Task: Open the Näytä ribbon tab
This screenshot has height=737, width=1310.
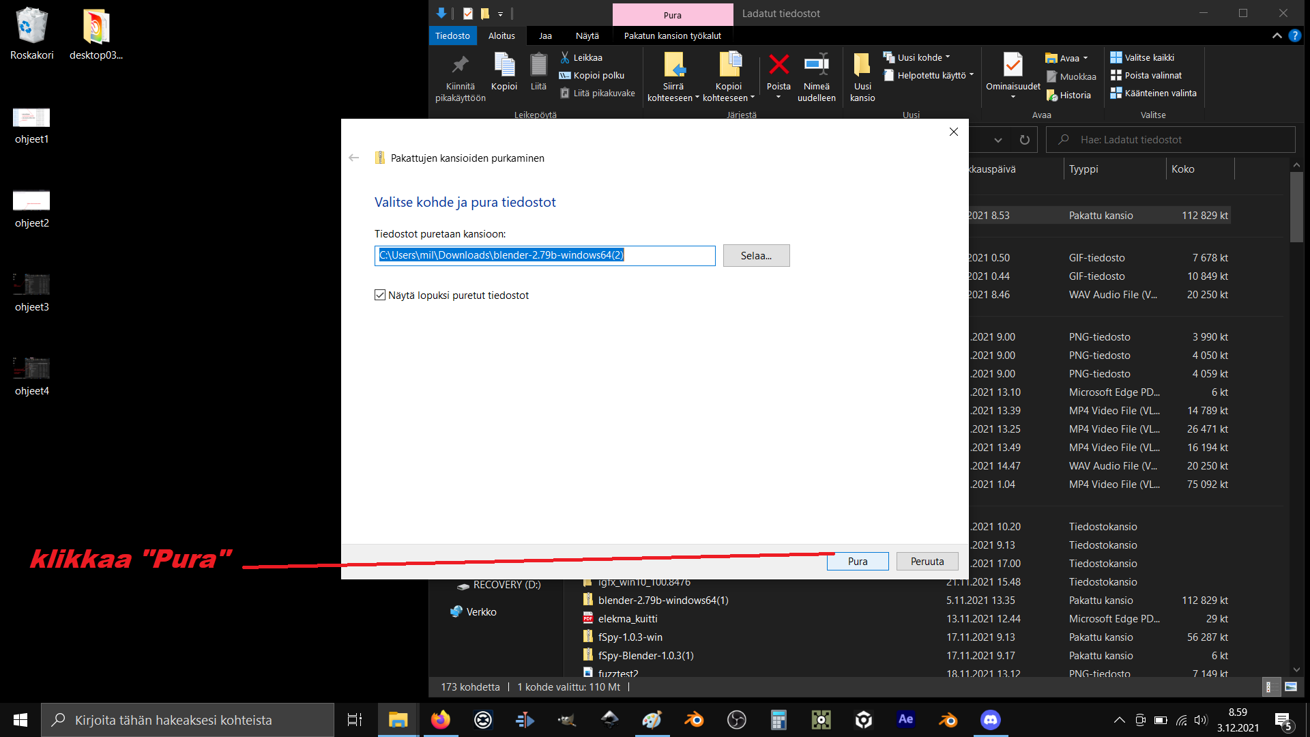Action: (x=587, y=35)
